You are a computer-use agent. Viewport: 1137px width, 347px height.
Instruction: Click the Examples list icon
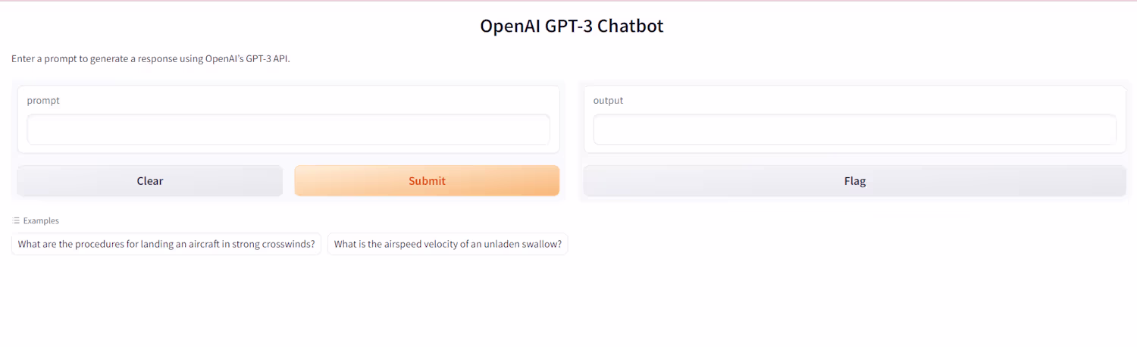click(16, 221)
